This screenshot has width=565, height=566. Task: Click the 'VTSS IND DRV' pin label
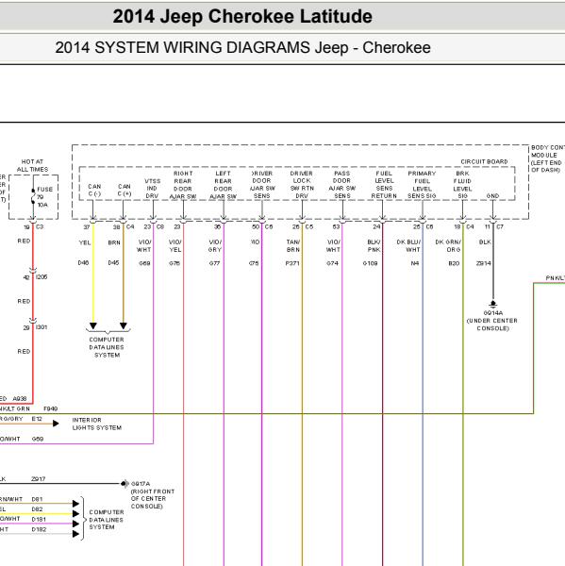tap(152, 188)
